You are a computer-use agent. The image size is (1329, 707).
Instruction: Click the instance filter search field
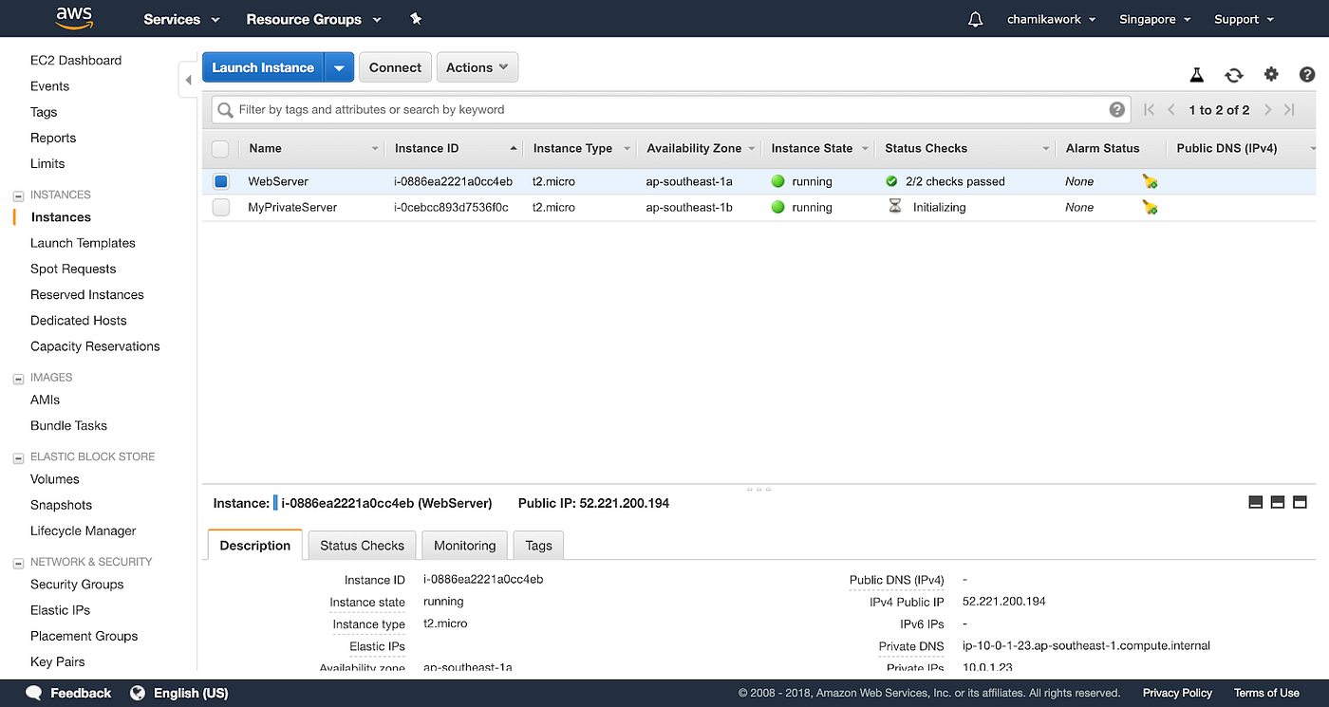click(671, 109)
